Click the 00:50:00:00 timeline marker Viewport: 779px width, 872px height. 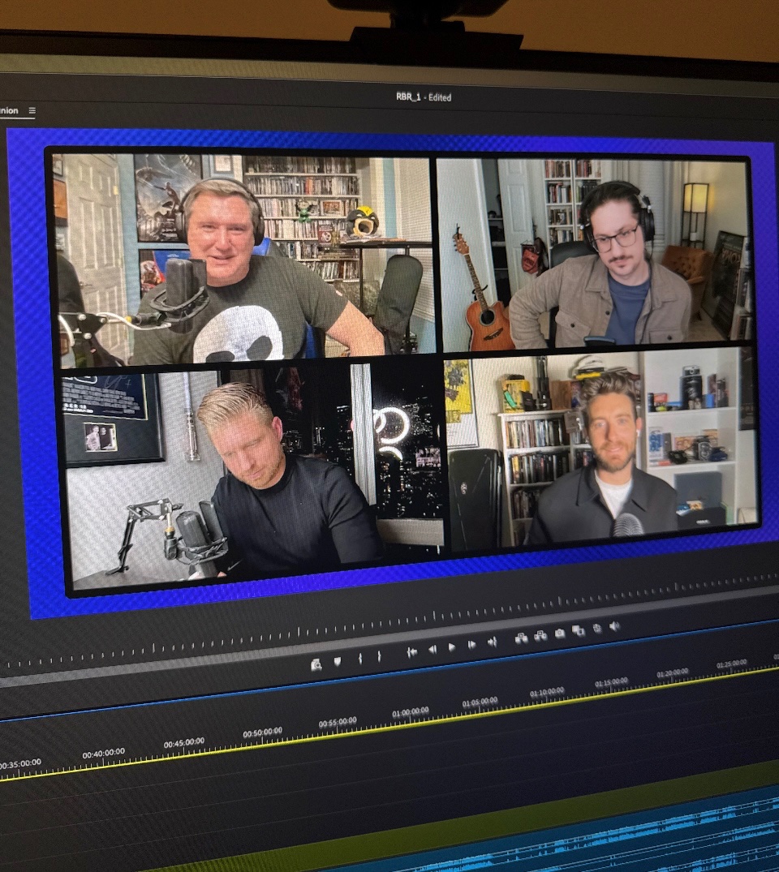tap(263, 732)
